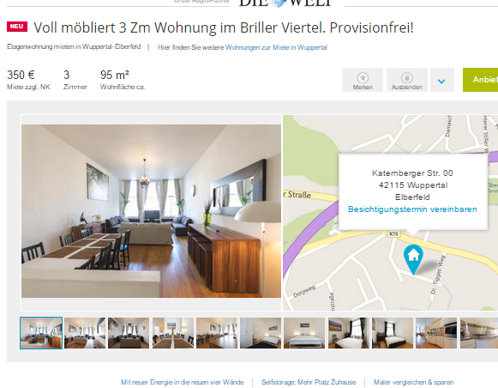This screenshot has height=388, width=498.
Task: Expand the blue chevron dropdown beside Ausblenden
Action: (x=441, y=80)
